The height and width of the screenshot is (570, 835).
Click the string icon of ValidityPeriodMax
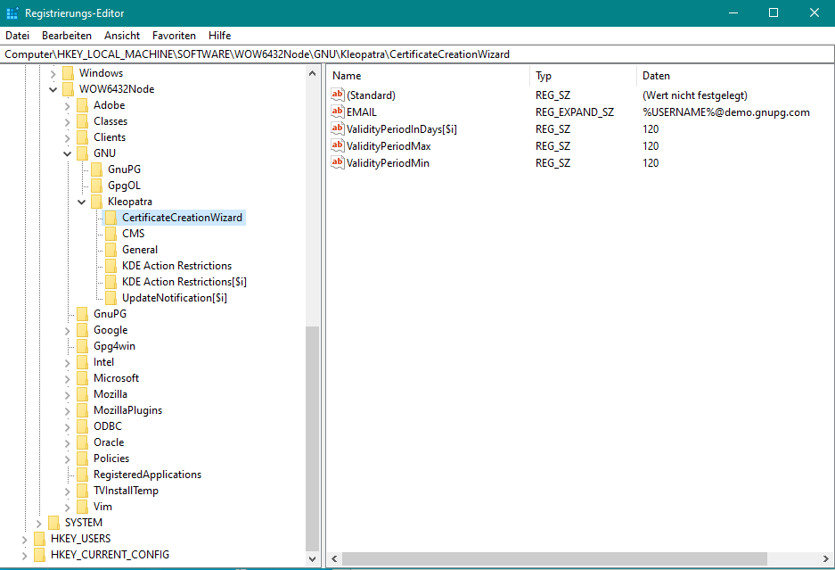tap(338, 146)
